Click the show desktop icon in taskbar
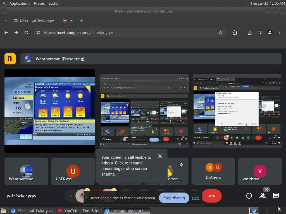The height and width of the screenshot is (214, 286). (x=3, y=211)
